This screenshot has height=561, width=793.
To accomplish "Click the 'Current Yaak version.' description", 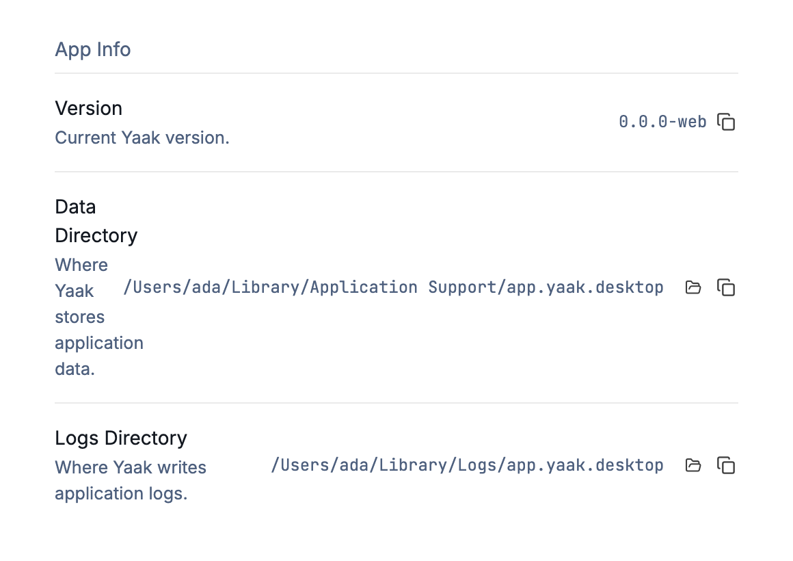I will coord(142,138).
